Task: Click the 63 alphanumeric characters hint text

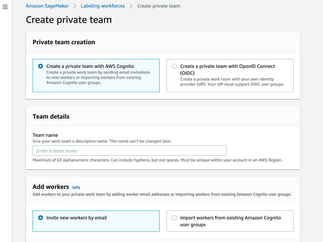Action: tap(157, 160)
